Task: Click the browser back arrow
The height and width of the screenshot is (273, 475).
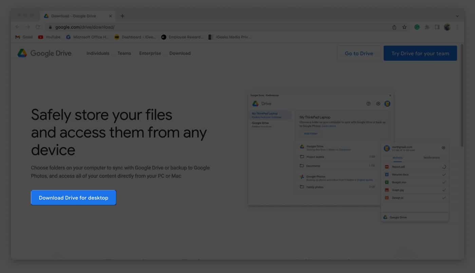Action: pyautogui.click(x=17, y=27)
